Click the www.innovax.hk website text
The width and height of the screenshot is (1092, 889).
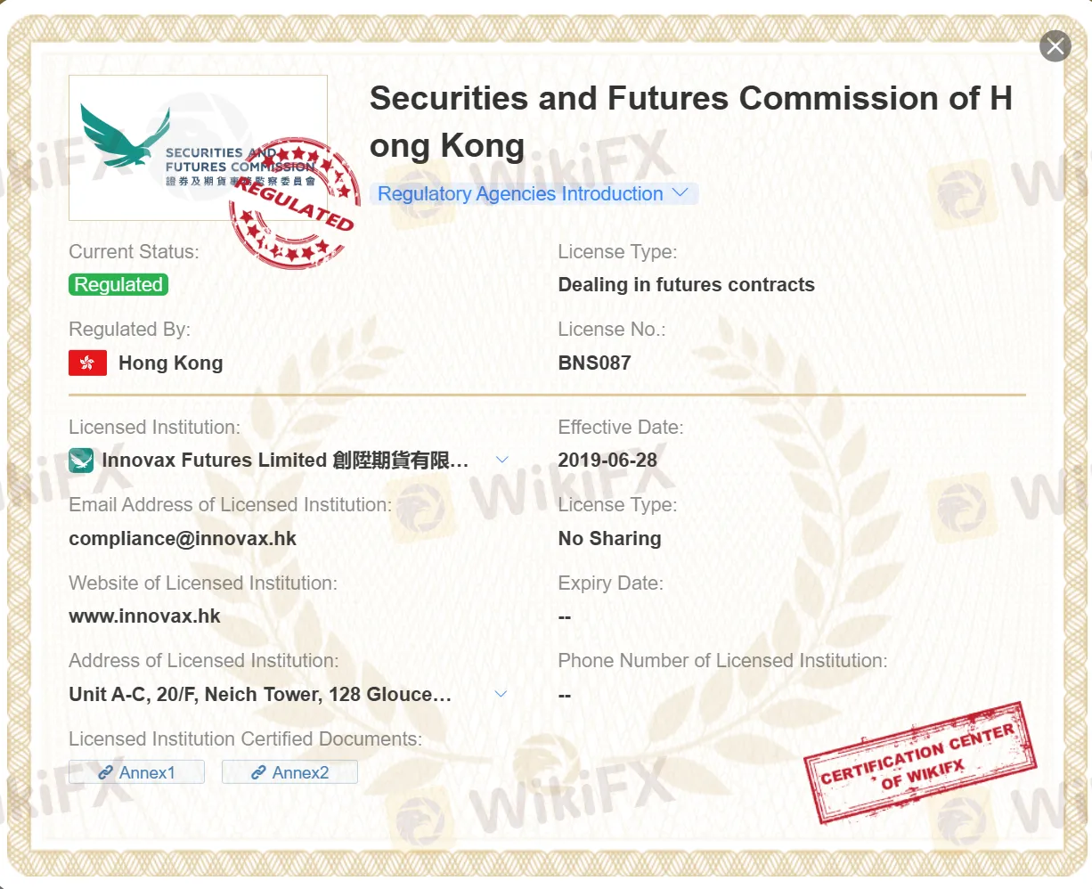[x=144, y=616]
